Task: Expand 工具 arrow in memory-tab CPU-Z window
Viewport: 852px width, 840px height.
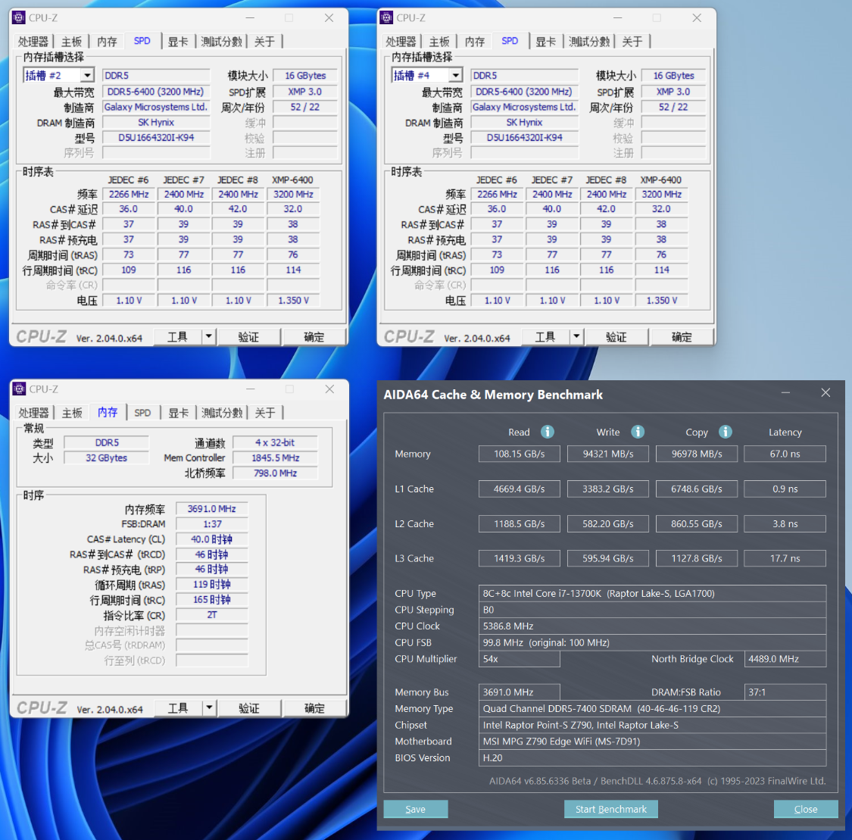Action: [209, 708]
